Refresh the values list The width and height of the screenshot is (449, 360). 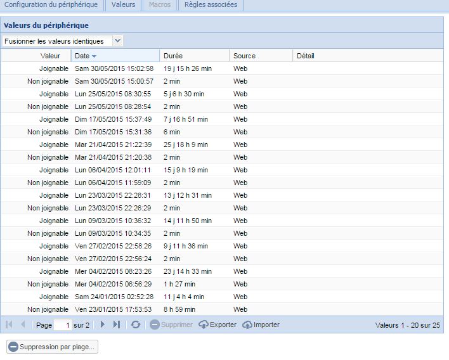pyautogui.click(x=136, y=325)
